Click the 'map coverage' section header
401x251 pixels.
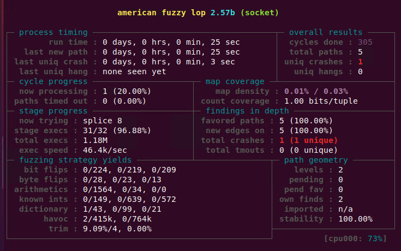click(235, 81)
